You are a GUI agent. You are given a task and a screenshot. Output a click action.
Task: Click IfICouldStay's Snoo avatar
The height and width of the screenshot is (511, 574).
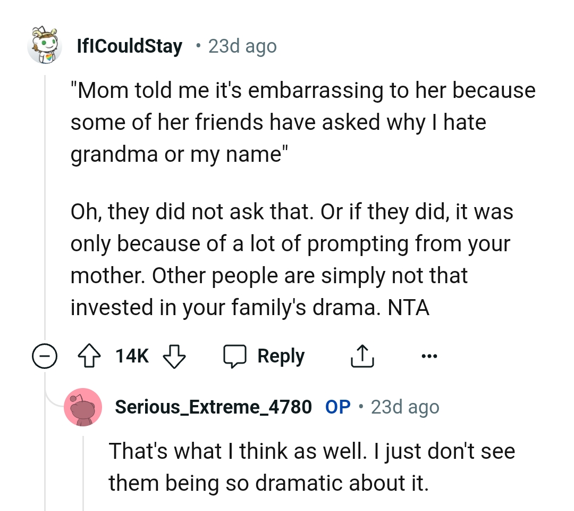pos(45,46)
